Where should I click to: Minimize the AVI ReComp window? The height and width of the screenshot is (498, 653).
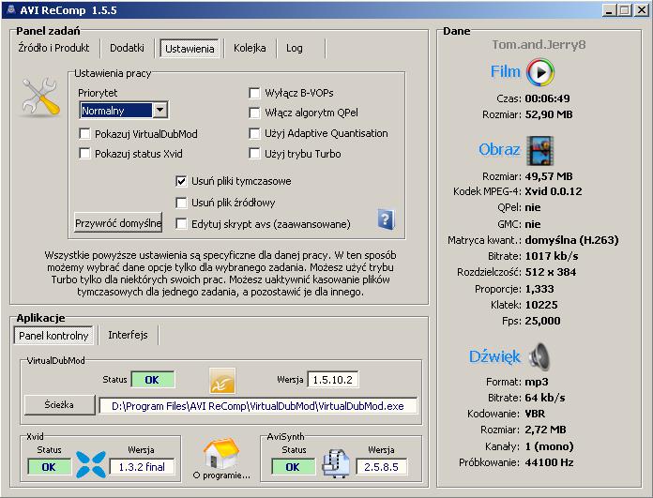(609, 10)
